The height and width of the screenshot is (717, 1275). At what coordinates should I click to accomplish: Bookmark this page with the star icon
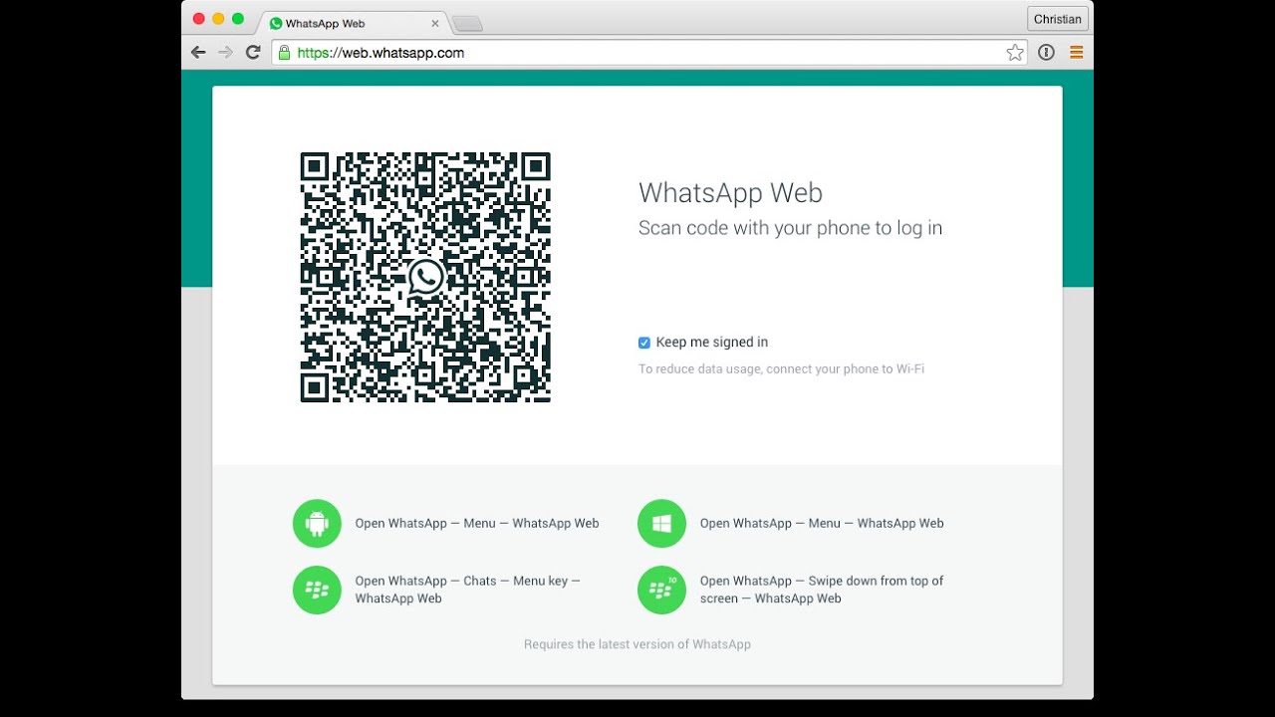tap(1015, 53)
